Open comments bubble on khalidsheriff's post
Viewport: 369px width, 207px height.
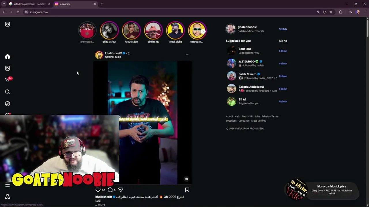tap(110, 190)
